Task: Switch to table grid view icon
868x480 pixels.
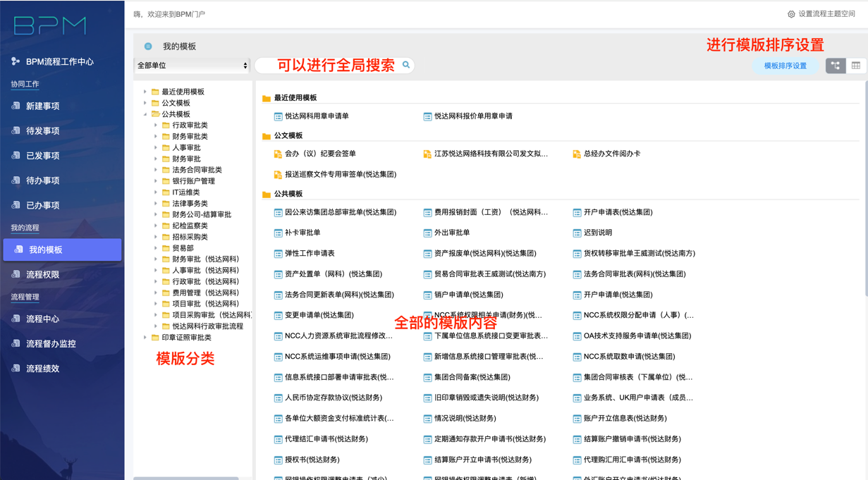Action: (856, 66)
